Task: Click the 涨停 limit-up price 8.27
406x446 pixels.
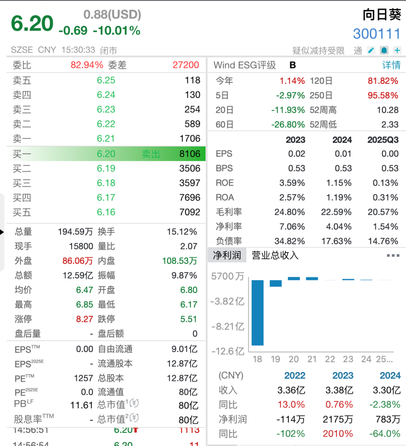Action: [84, 319]
